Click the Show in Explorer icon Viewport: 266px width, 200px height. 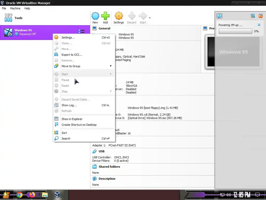[56, 119]
